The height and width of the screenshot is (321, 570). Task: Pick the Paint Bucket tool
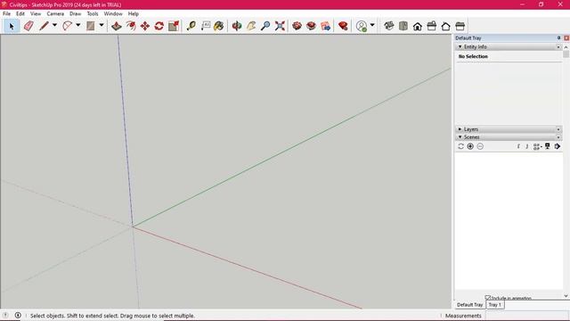(x=219, y=26)
